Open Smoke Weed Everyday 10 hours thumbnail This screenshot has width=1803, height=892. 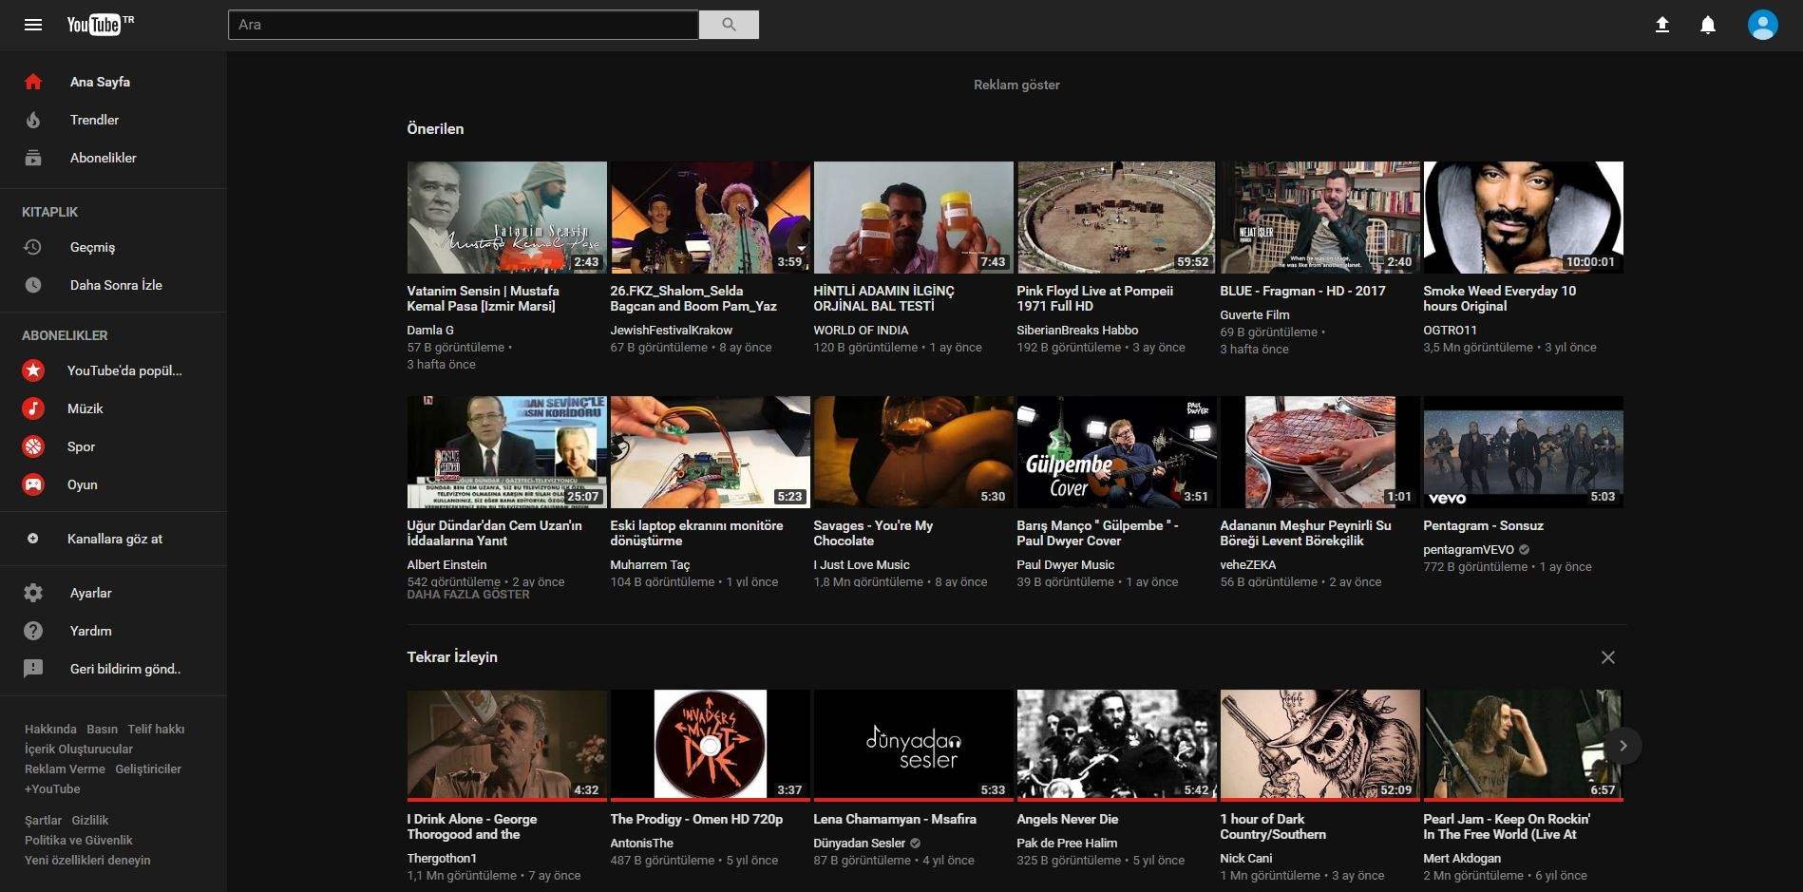(1523, 218)
